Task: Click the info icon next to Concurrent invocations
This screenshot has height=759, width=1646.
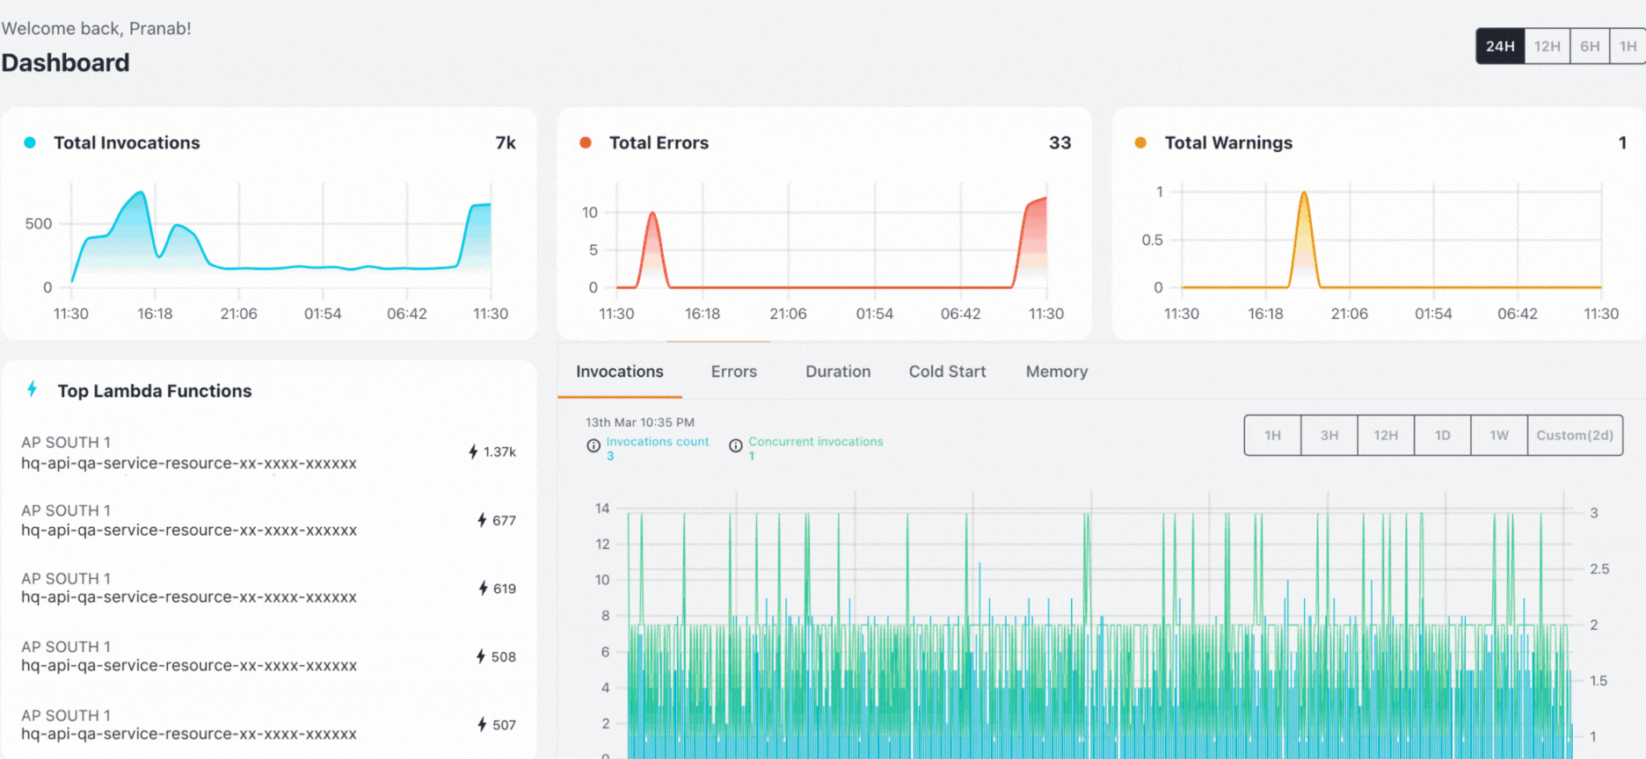Action: [736, 446]
